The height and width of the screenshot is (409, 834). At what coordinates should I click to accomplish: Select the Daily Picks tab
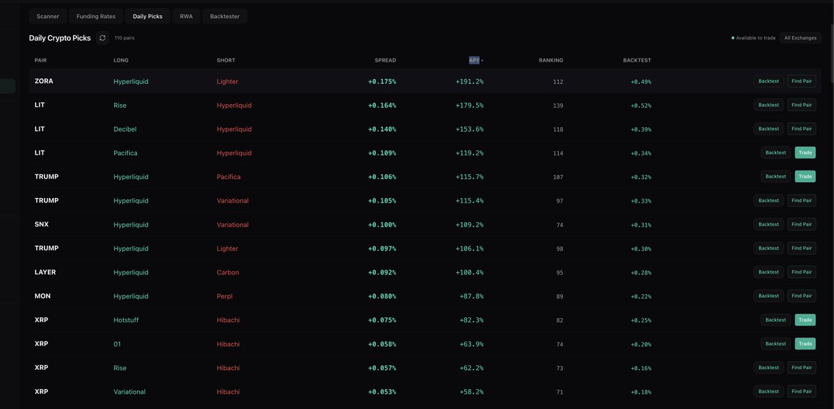coord(147,16)
